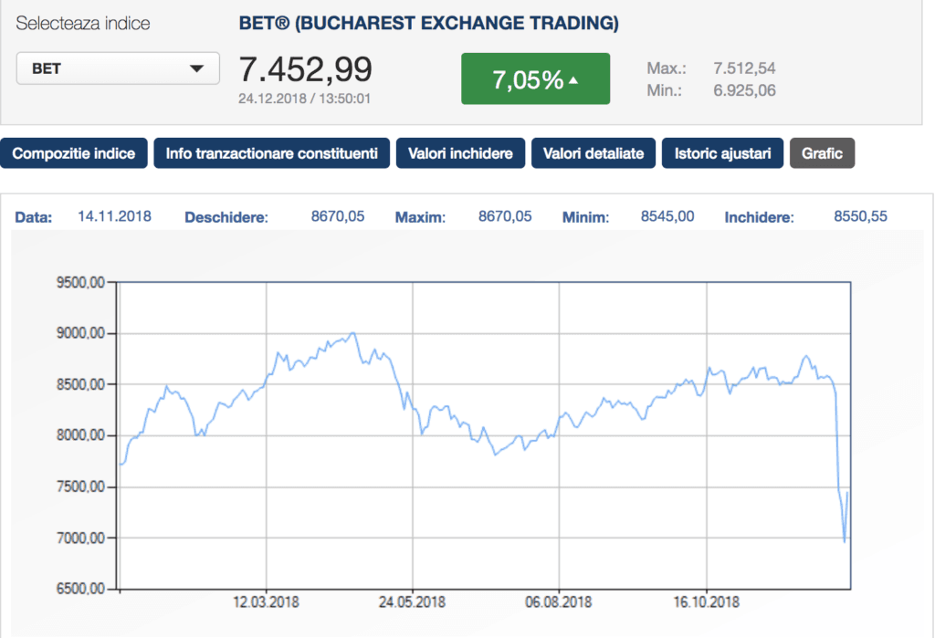Click the 12.03.2018 x-axis date label
Image resolution: width=935 pixels, height=638 pixels.
pyautogui.click(x=266, y=602)
